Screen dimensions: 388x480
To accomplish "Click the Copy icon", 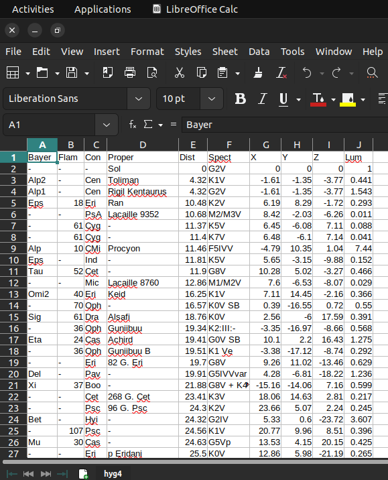I will click(x=202, y=73).
